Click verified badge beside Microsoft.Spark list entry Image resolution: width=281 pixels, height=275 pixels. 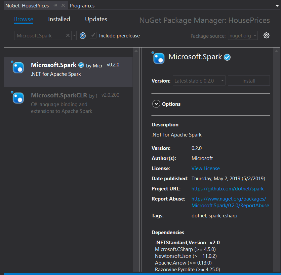(81, 65)
